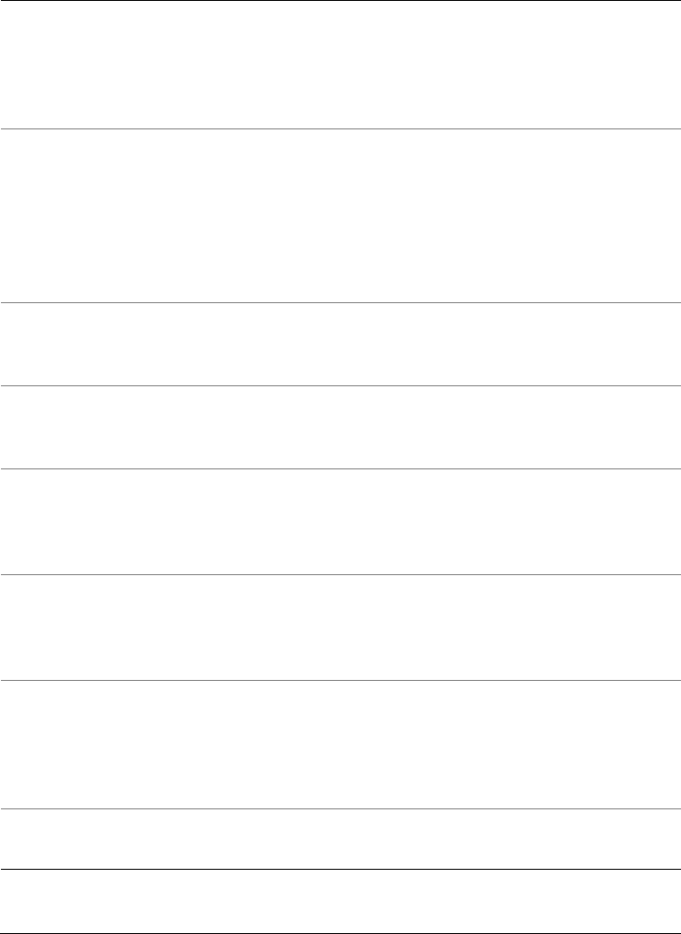Screen dimensions: 681x934
Task: Click the black line above the last row
Action: [x=340, y=869]
